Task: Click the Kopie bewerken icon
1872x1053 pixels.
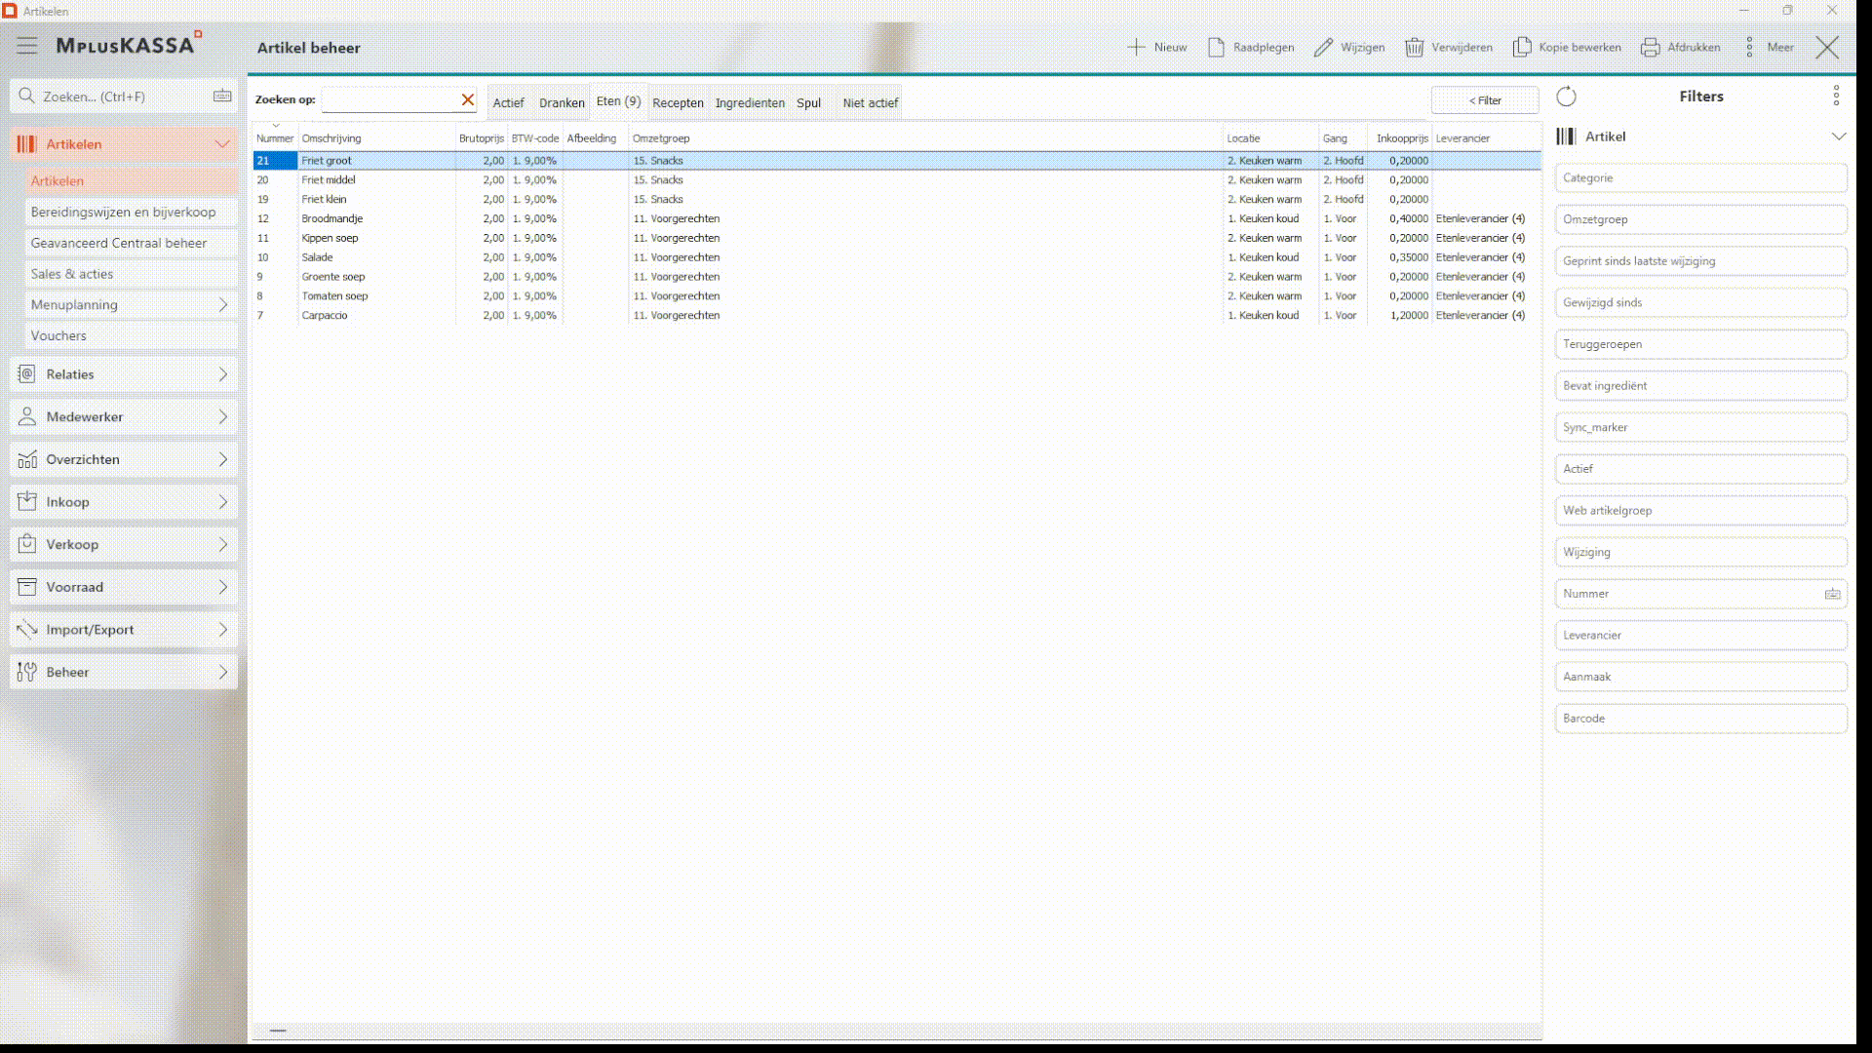Action: pos(1521,47)
